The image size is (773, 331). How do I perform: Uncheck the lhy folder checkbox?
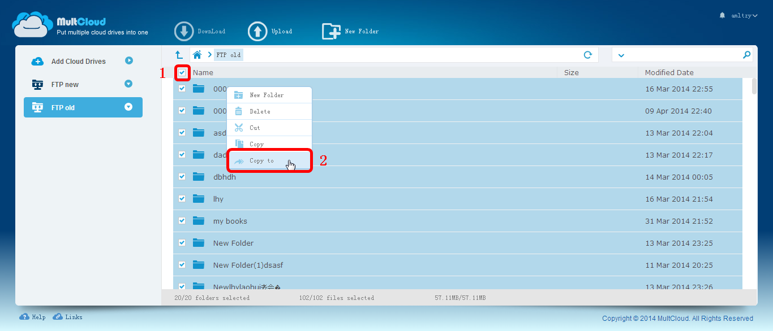pos(182,199)
